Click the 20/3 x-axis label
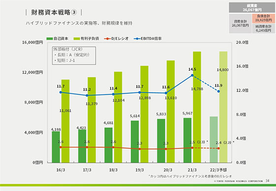Viewport: 276px width, 191px height. click(x=168, y=170)
